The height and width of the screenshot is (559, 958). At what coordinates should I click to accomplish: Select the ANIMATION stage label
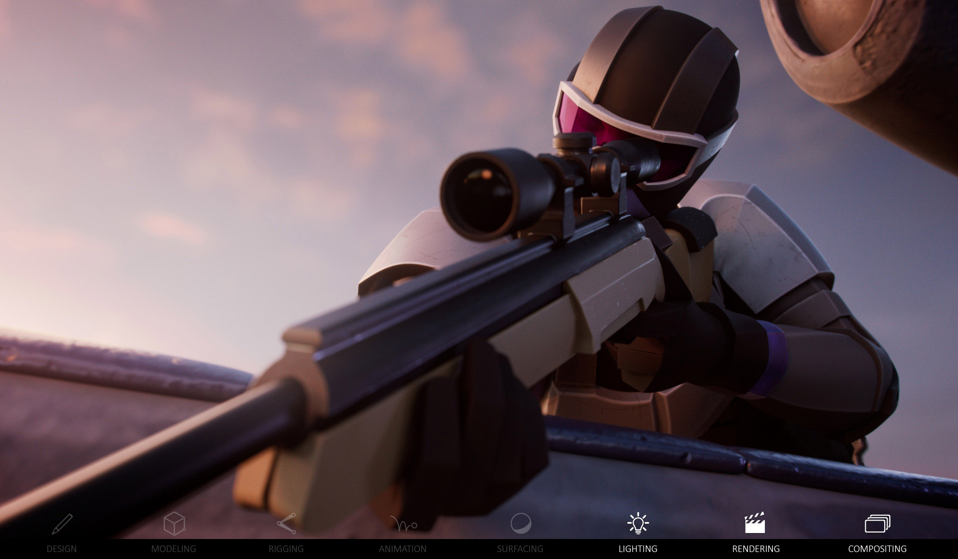(x=403, y=549)
